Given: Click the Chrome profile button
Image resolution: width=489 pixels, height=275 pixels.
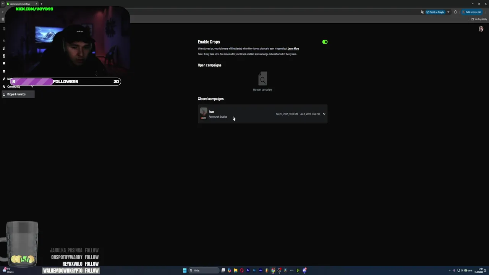Looking at the screenshot, I should [x=472, y=12].
